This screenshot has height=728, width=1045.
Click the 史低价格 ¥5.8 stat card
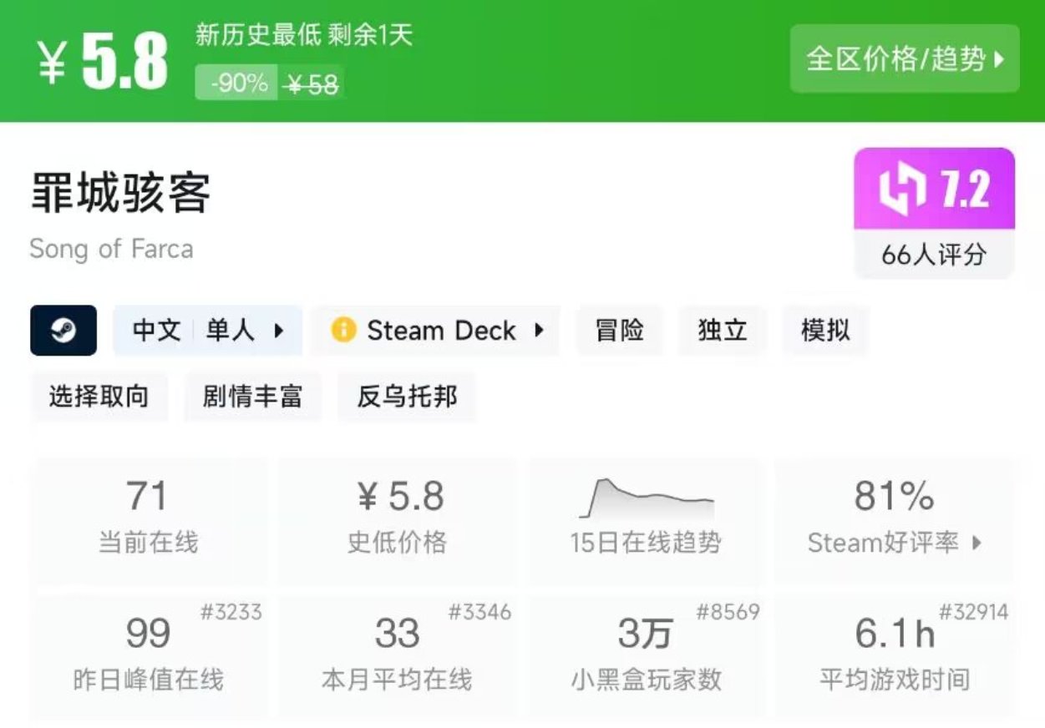(x=397, y=518)
